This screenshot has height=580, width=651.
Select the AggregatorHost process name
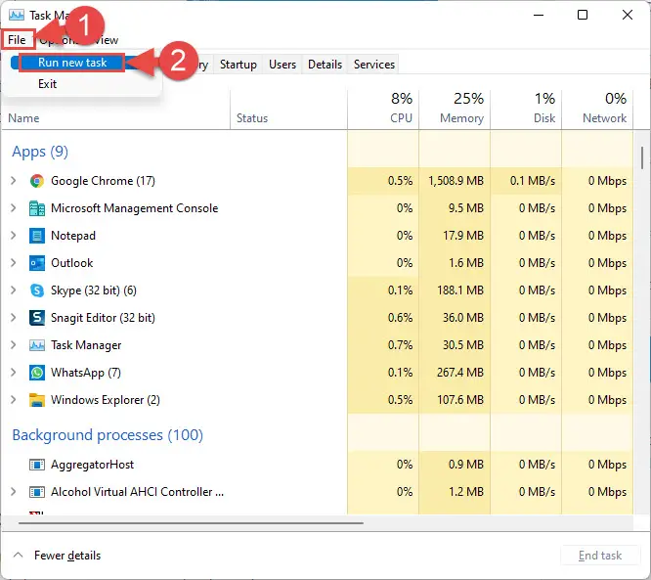pyautogui.click(x=92, y=465)
